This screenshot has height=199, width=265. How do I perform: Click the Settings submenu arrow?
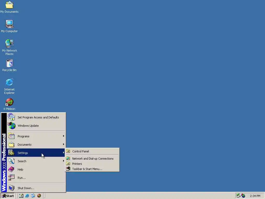(x=64, y=153)
